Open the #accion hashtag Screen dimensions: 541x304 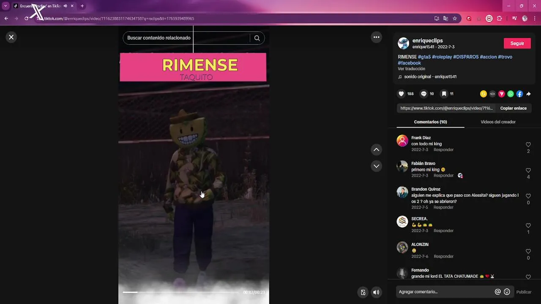click(x=488, y=57)
